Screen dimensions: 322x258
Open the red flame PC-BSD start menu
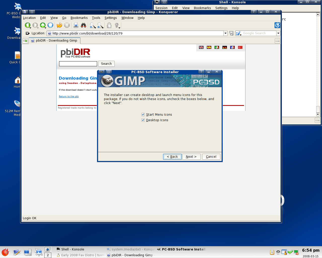[5, 252]
